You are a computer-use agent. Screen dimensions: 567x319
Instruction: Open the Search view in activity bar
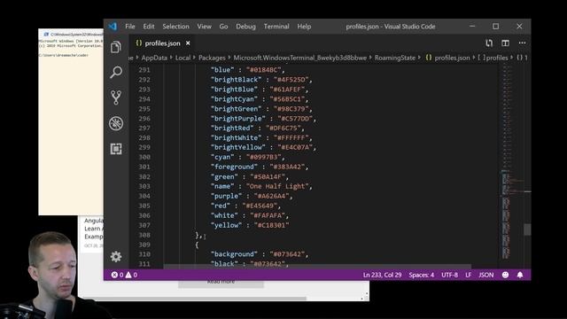click(x=116, y=73)
